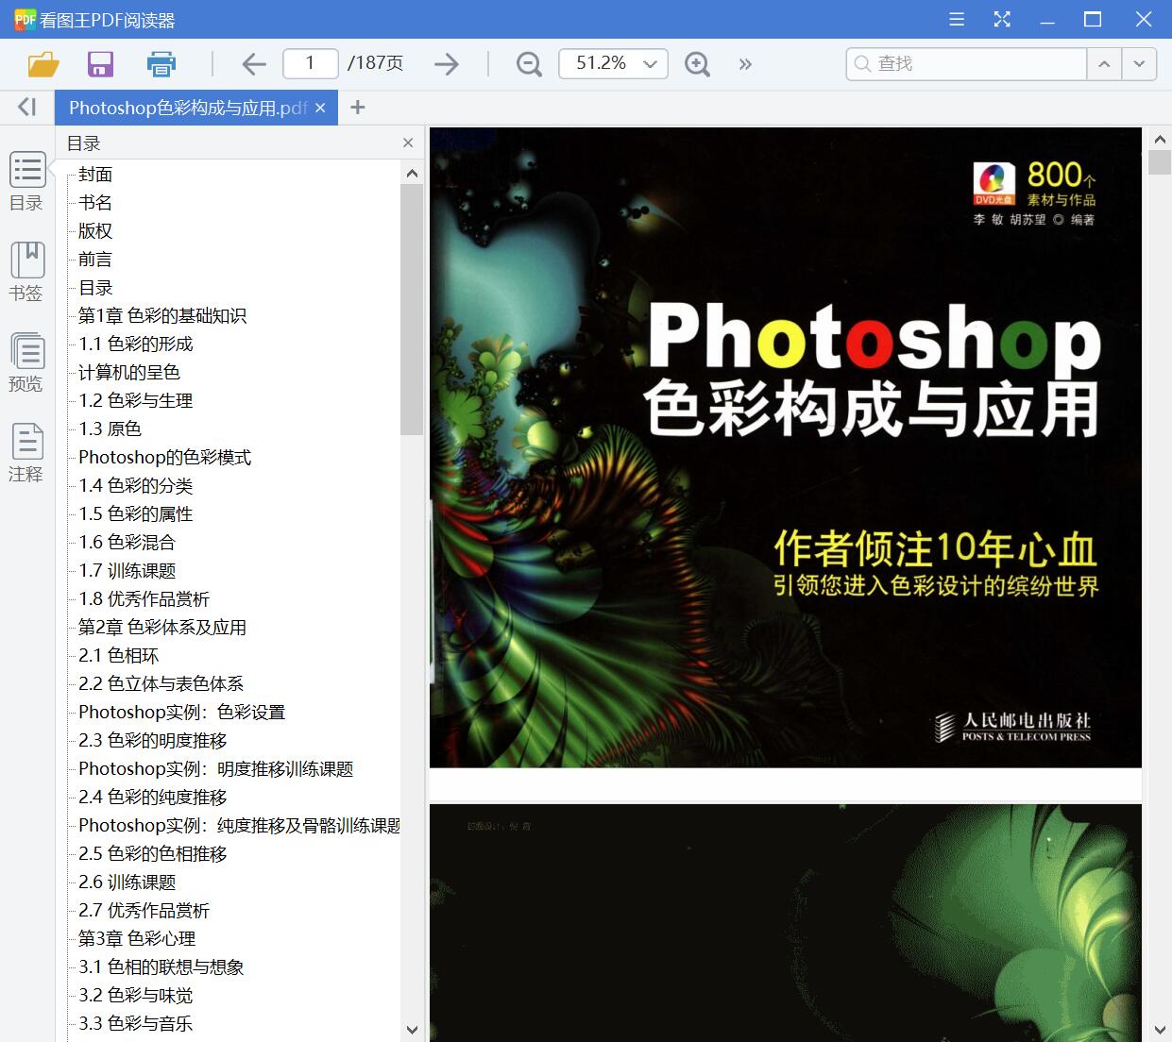Viewport: 1172px width, 1042px height.
Task: Open 第1章 色彩的基础知识
Action: (x=162, y=315)
